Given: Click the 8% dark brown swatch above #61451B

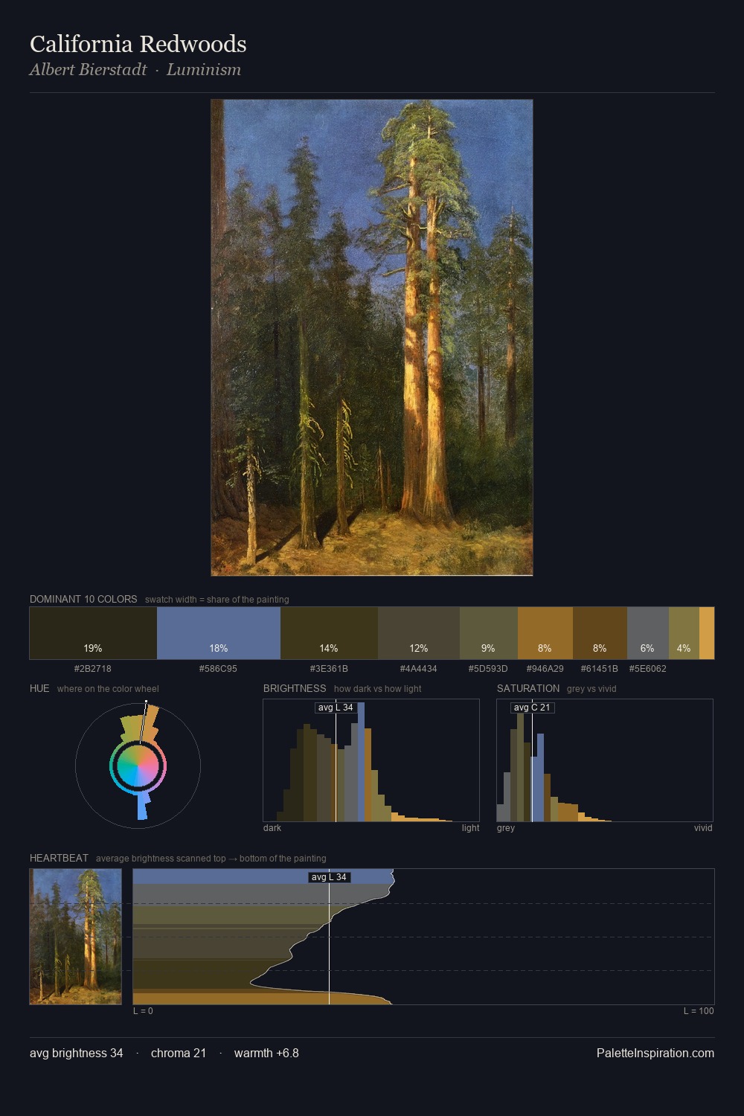Looking at the screenshot, I should coord(600,633).
